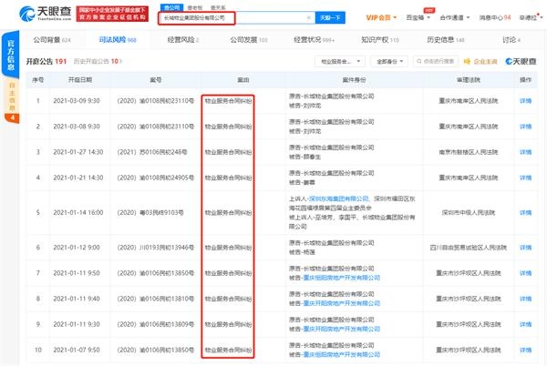Viewport: 547px width, 366px height.
Task: Open 消息中心 notifications
Action: pos(495,17)
